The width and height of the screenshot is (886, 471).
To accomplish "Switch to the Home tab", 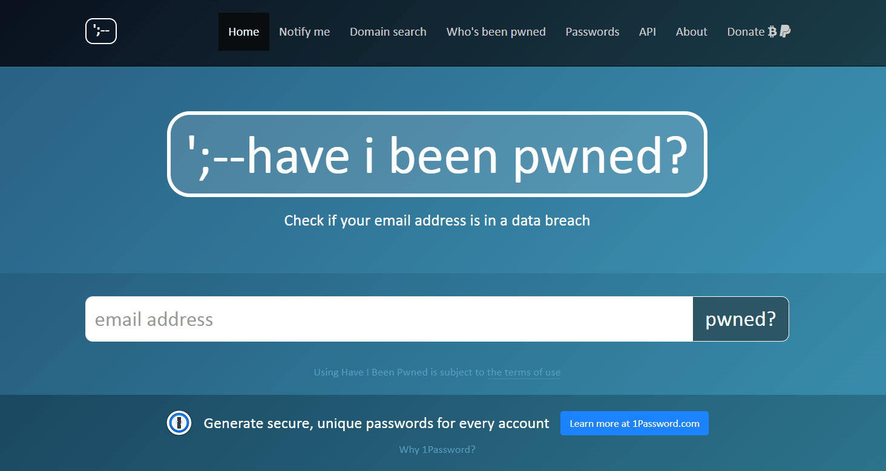I will coord(243,31).
